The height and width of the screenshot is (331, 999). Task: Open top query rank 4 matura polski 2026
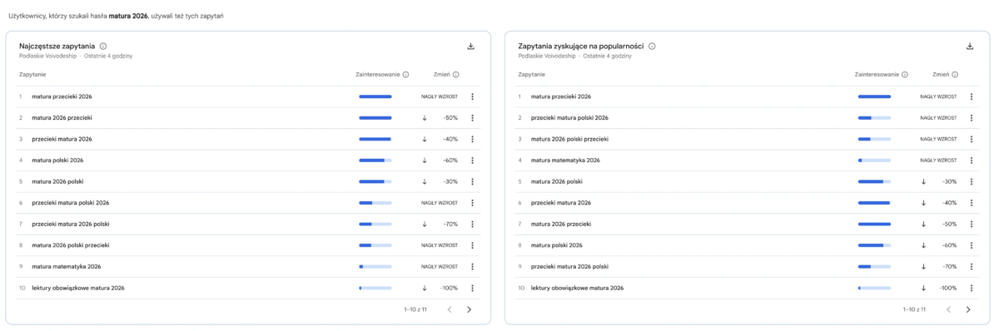pyautogui.click(x=57, y=161)
